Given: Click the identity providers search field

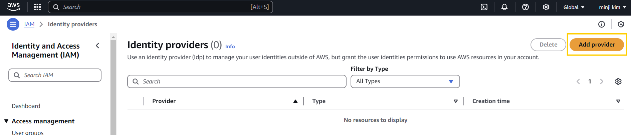Looking at the screenshot, I should click(237, 81).
